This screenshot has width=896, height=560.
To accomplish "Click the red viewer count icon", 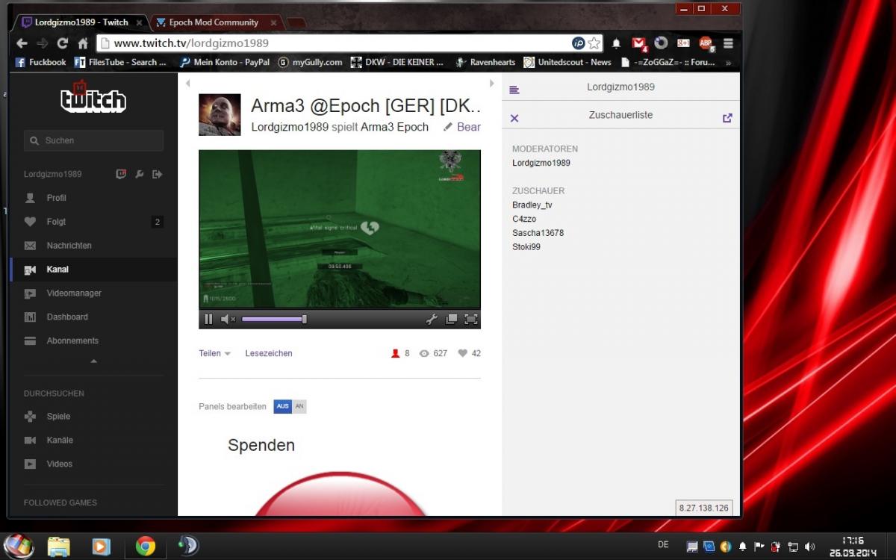I will point(396,354).
